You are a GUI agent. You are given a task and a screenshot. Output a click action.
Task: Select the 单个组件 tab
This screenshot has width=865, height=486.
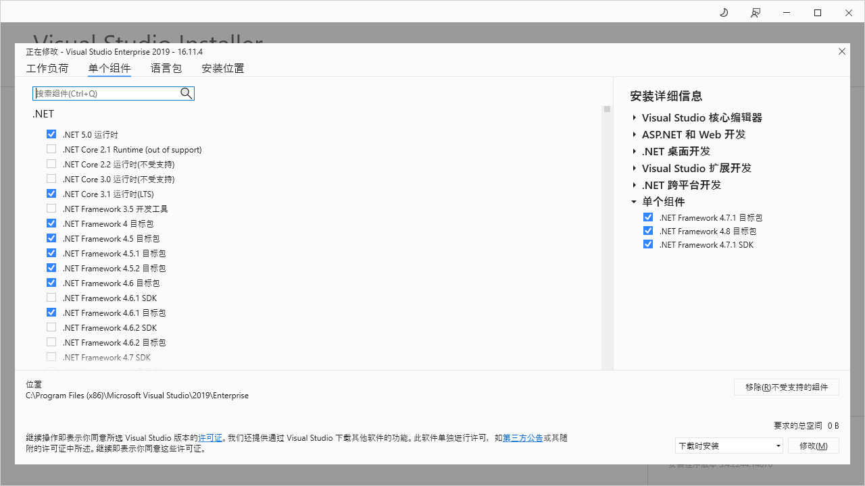pos(109,68)
